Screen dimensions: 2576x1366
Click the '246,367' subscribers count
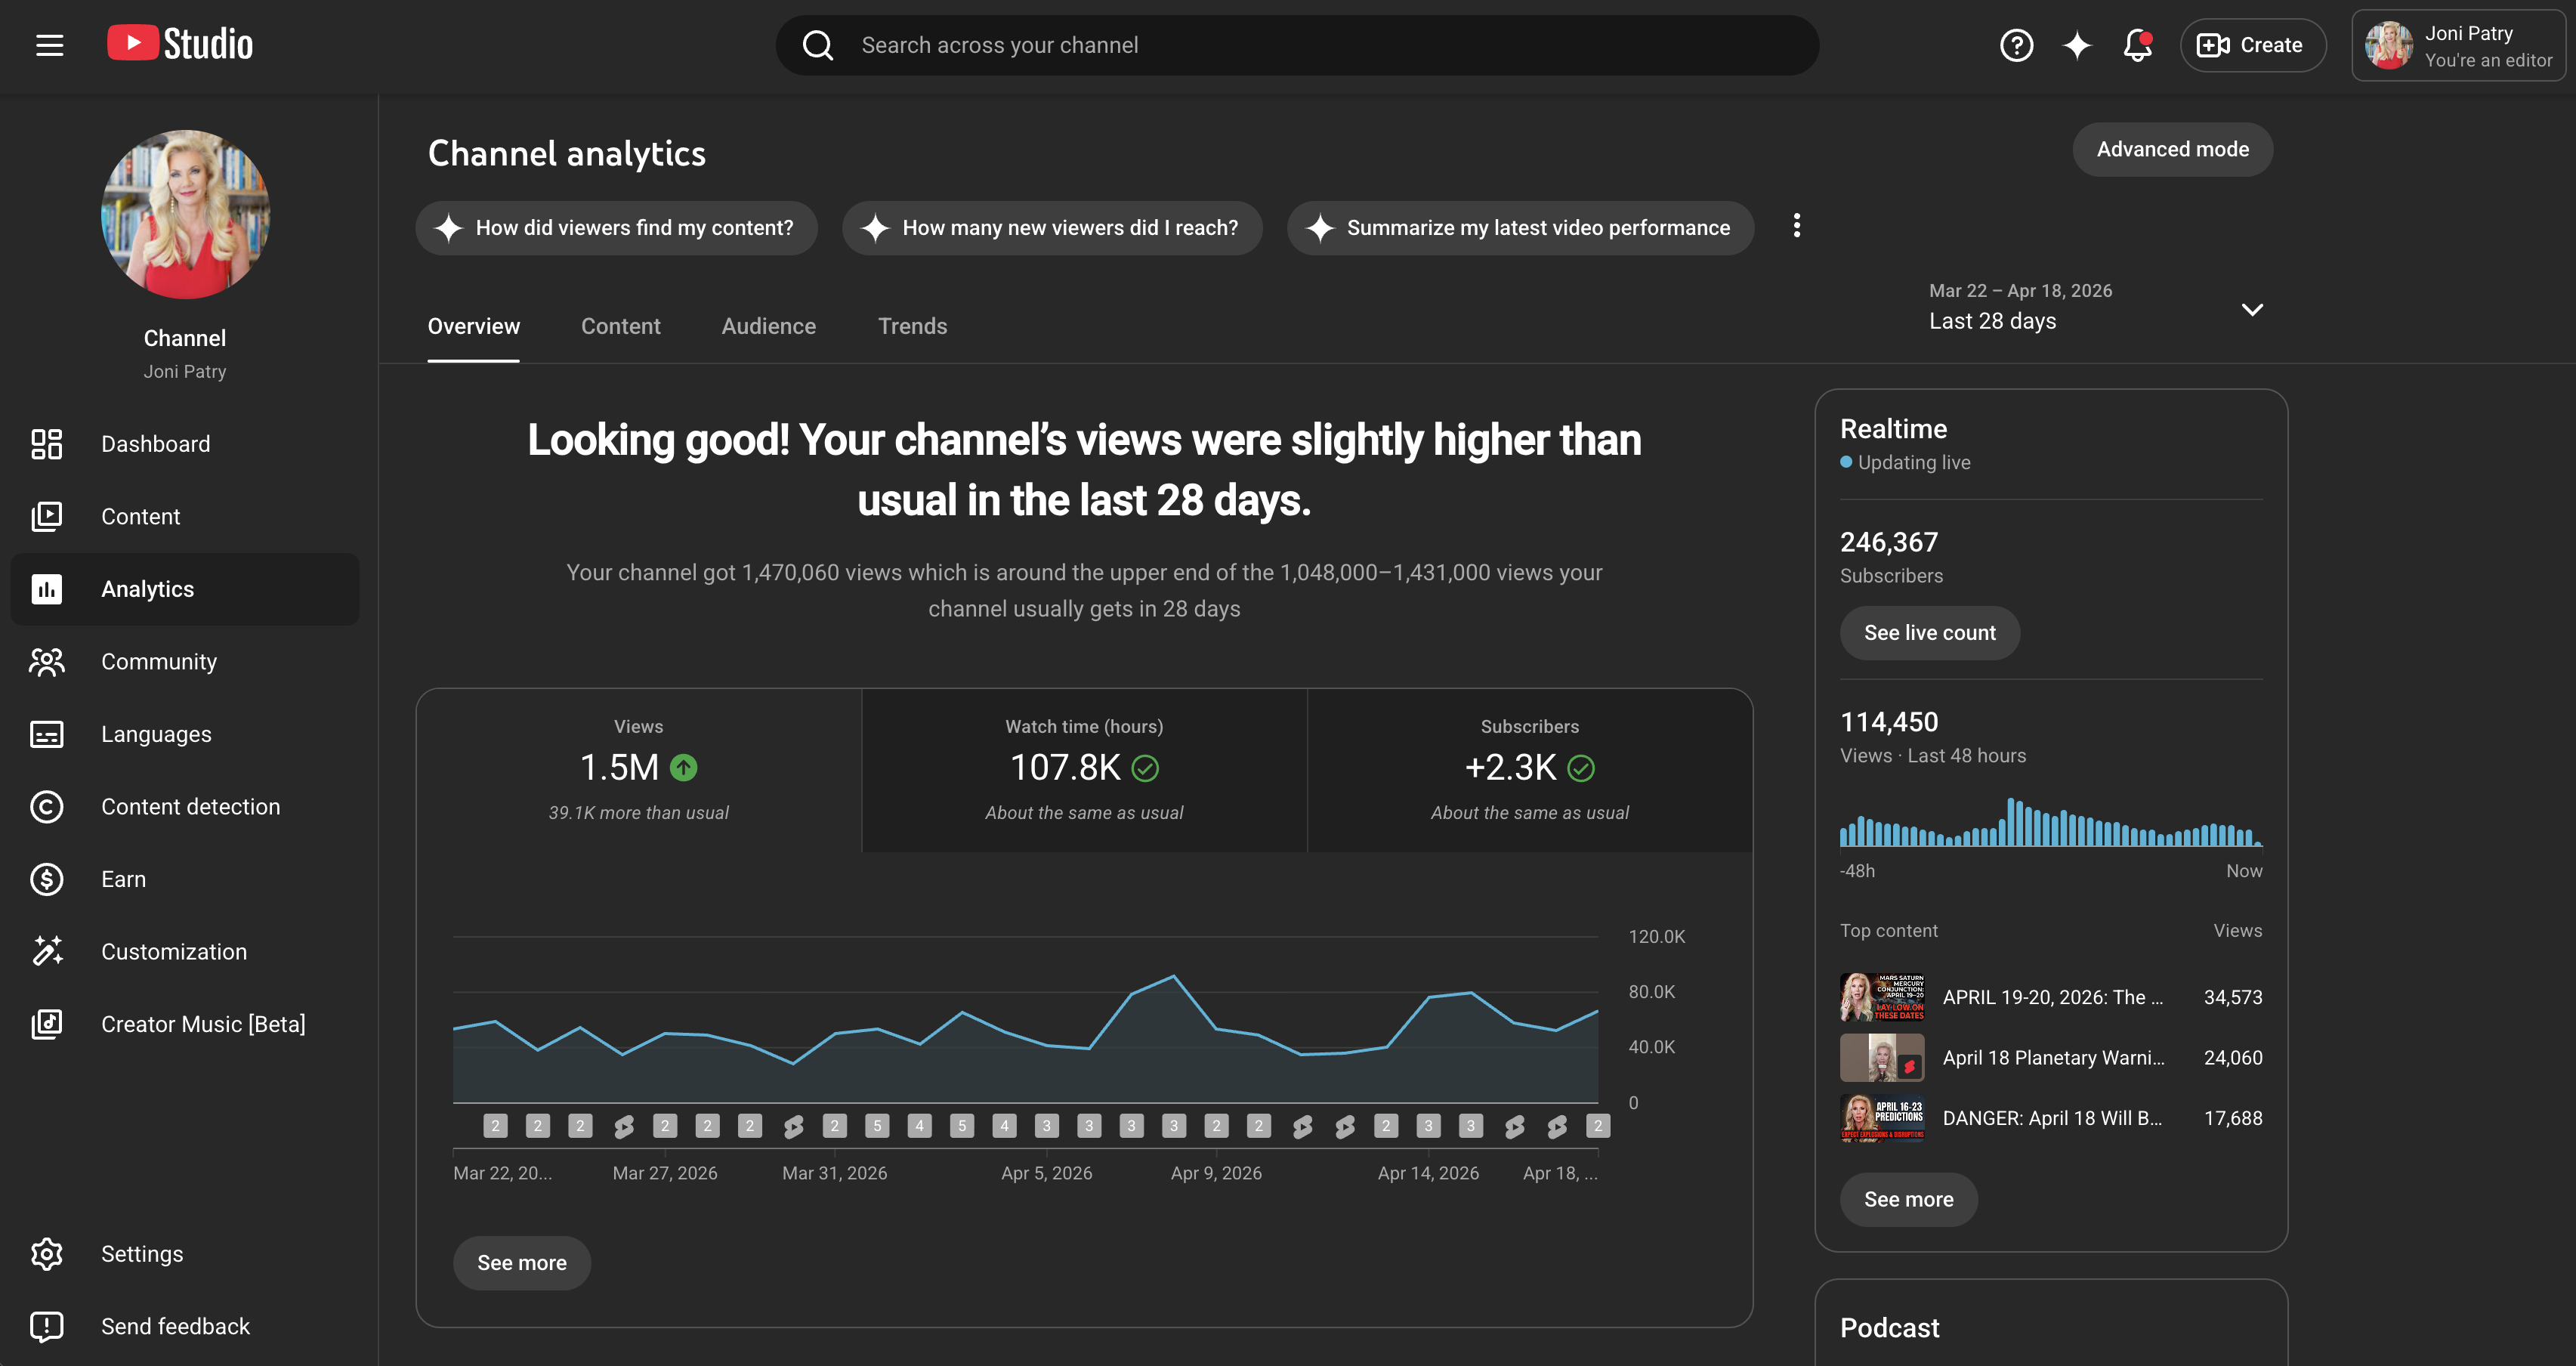click(1889, 542)
